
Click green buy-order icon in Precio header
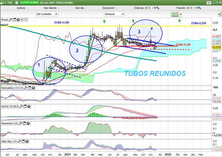26,20
